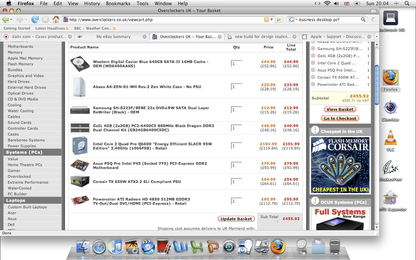Viewport: 416px width, 260px height.
Task: Open Macintosh HD on the desktop
Action: 391,18
